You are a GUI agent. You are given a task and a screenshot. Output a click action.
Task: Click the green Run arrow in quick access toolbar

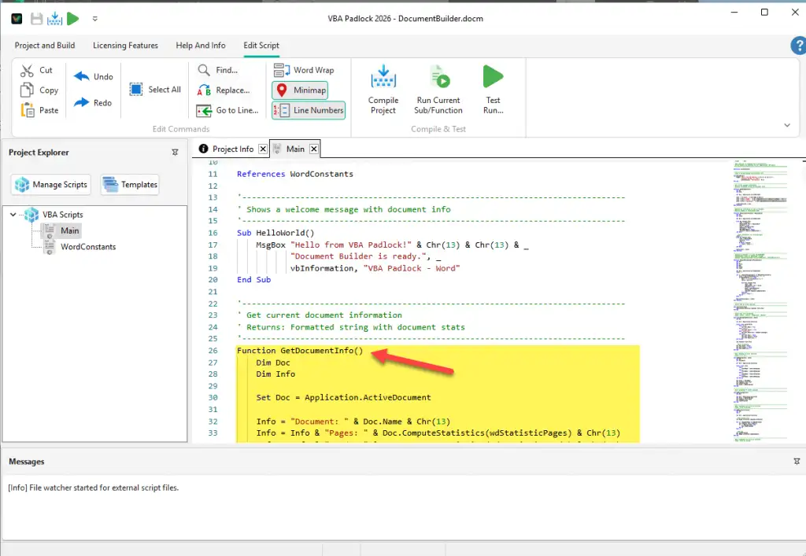coord(72,17)
